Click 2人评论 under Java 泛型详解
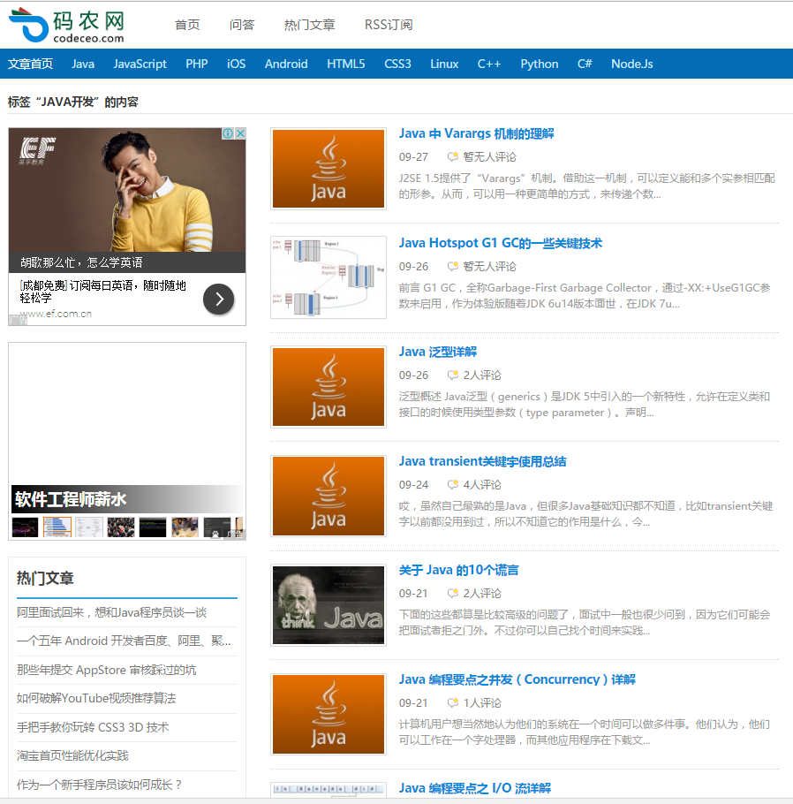The width and height of the screenshot is (793, 804). point(482,375)
